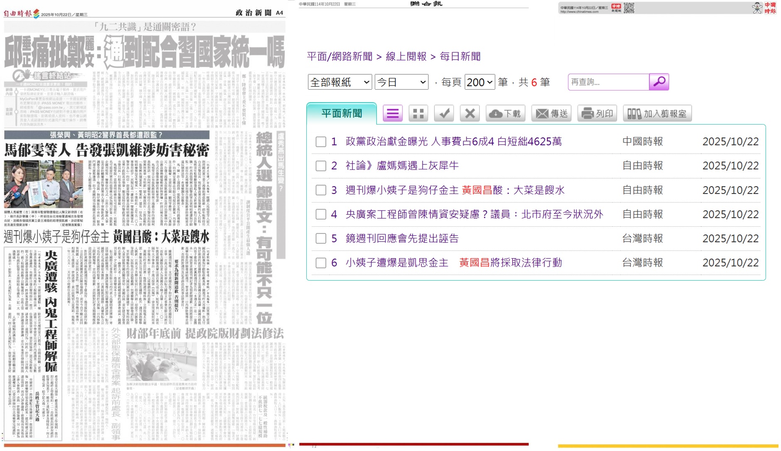Click press conference photo in 馬郁雯 article
This screenshot has height=451, width=781.
[x=43, y=184]
